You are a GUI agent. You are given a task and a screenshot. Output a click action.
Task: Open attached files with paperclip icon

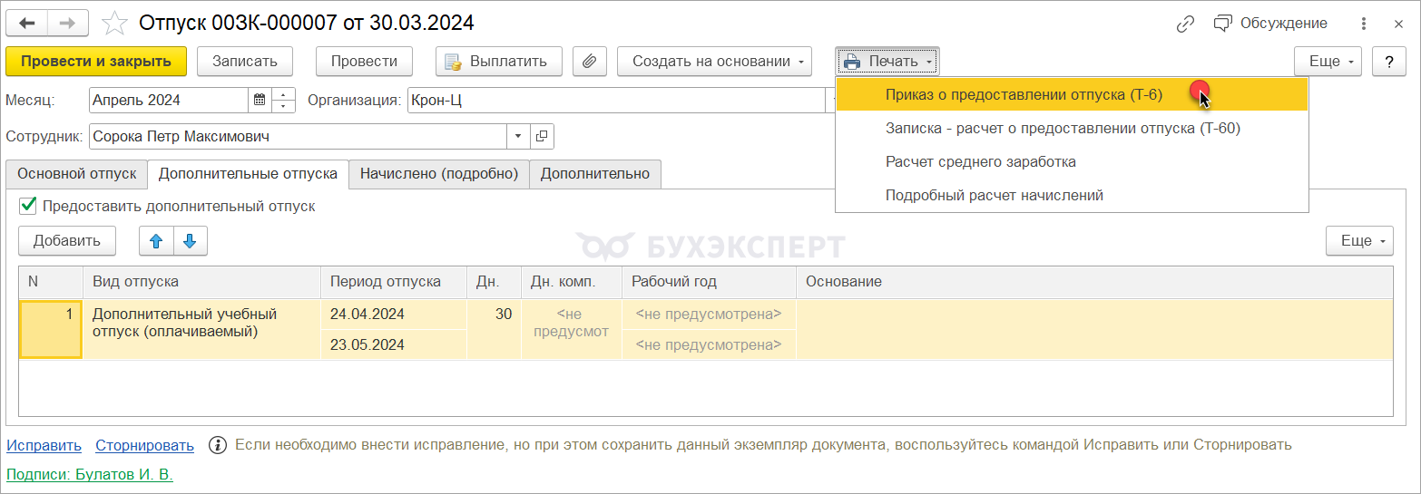(x=589, y=62)
